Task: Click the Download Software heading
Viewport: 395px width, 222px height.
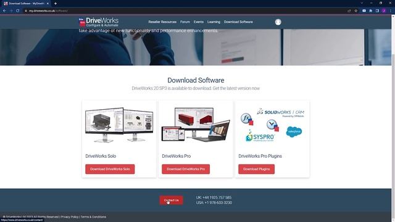Action: click(x=196, y=80)
